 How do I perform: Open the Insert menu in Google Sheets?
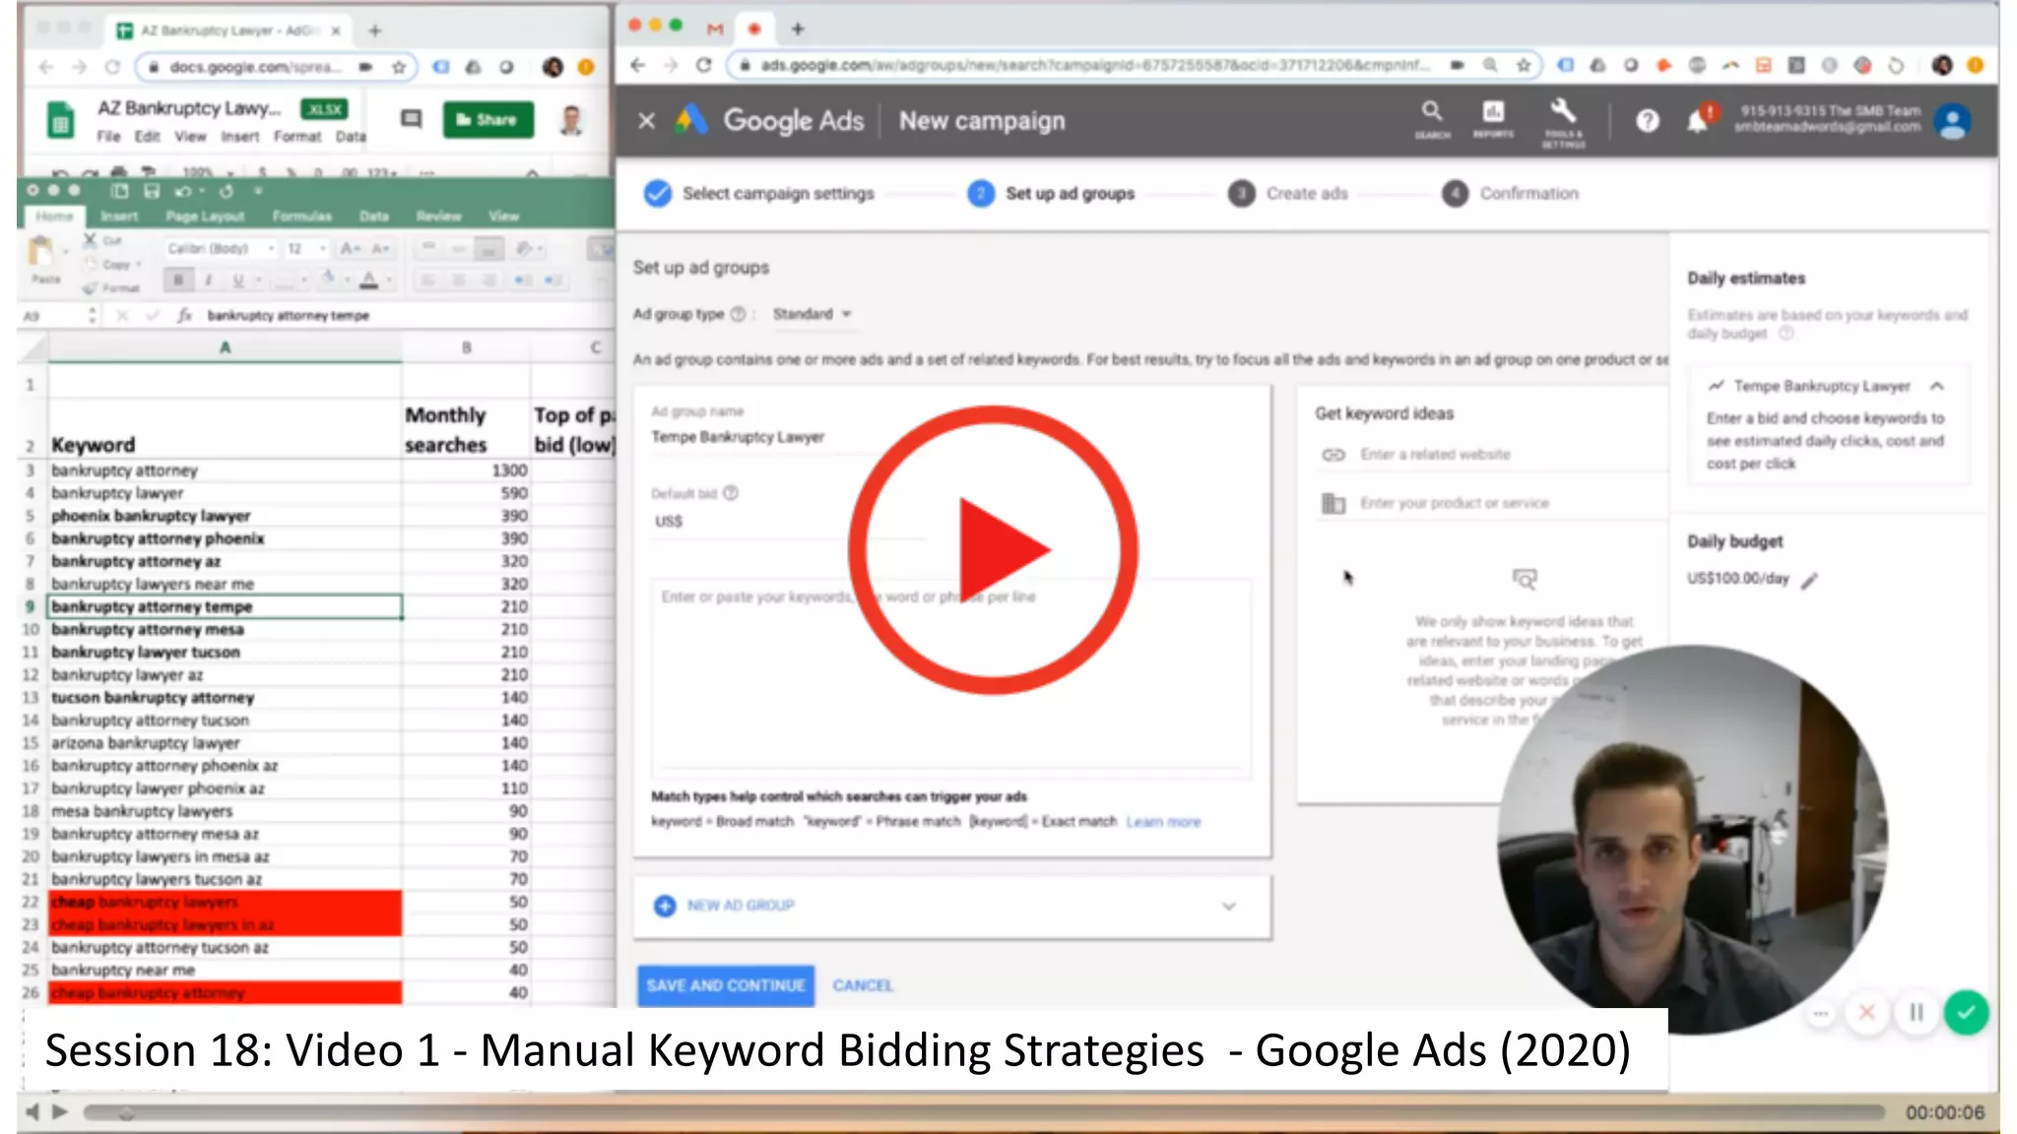(239, 137)
